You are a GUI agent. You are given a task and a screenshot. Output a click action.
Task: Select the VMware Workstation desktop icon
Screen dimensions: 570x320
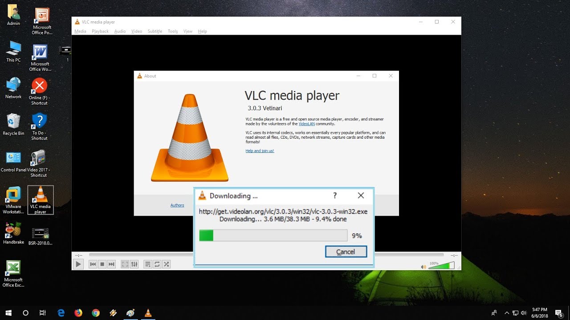[13, 200]
